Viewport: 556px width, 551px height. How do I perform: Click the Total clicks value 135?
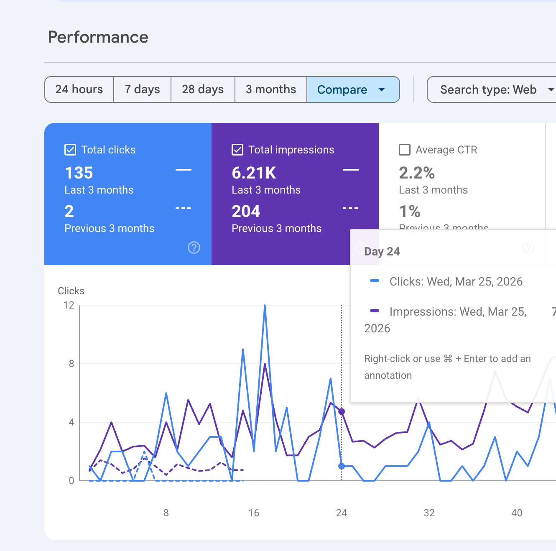coord(79,173)
